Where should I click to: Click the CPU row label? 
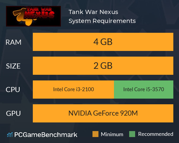[x=13, y=90]
